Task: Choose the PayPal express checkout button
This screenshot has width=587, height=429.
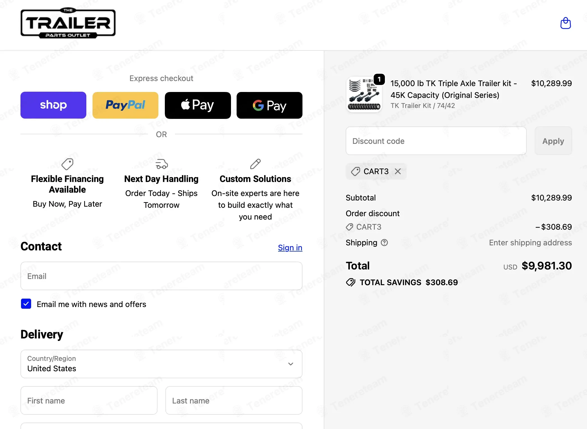Action: coord(125,105)
